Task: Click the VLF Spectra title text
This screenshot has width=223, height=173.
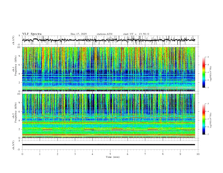Action: click(x=32, y=34)
